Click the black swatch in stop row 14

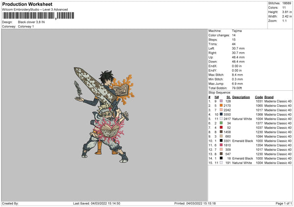point(221,158)
